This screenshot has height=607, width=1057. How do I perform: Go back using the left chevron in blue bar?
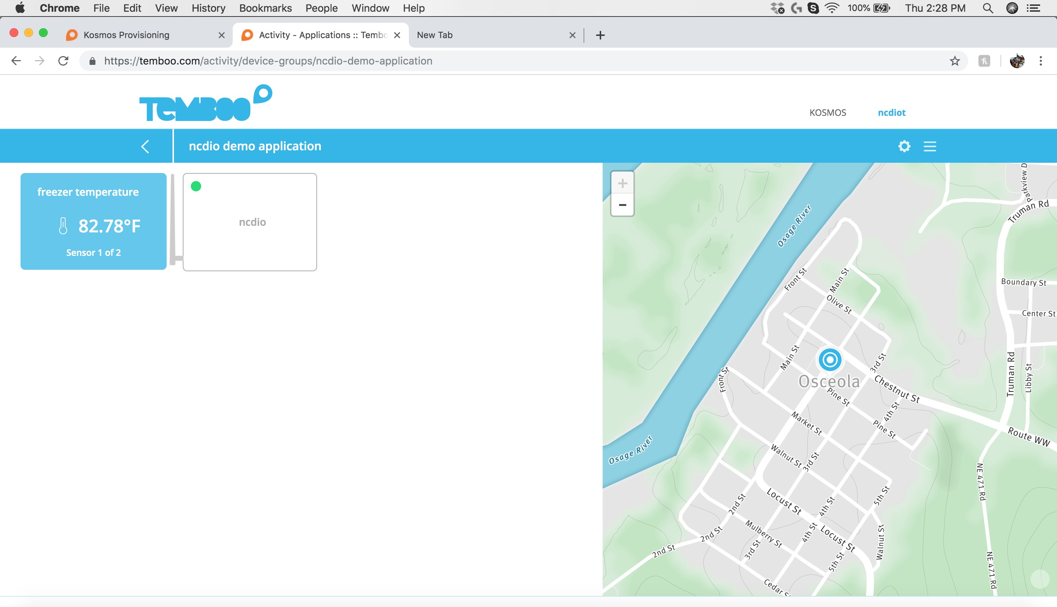(145, 146)
